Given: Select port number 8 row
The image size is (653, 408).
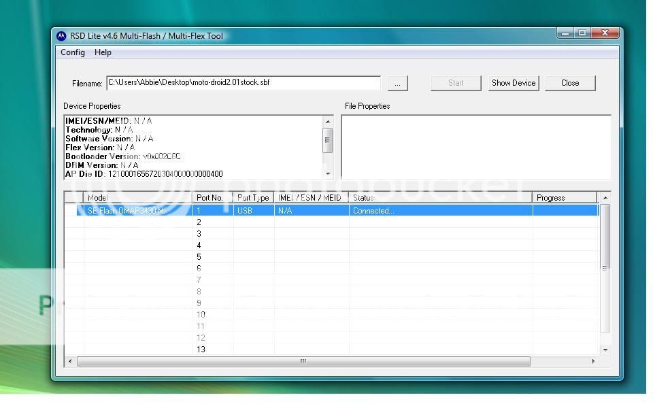Looking at the screenshot, I should (332, 292).
